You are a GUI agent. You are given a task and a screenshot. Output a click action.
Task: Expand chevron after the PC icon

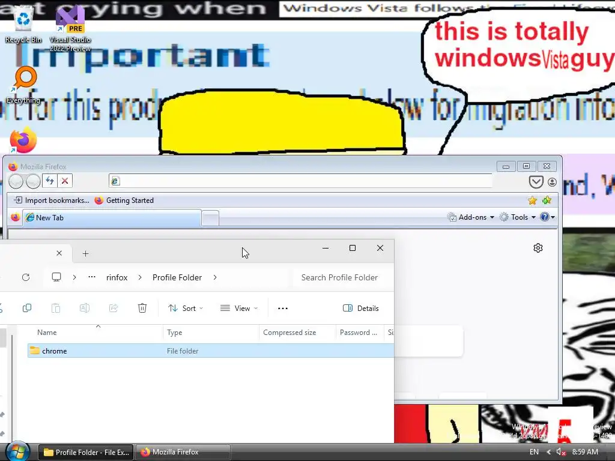pyautogui.click(x=74, y=277)
